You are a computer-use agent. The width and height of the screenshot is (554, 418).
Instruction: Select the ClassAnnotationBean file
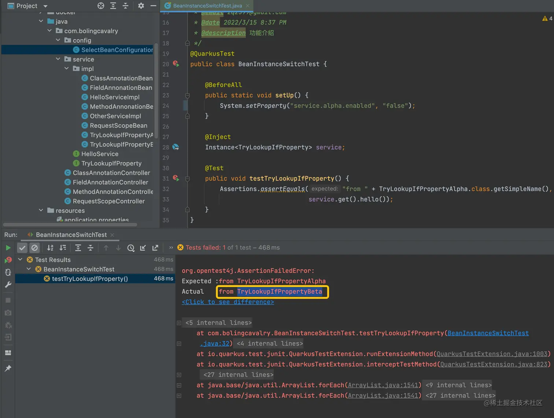click(x=117, y=78)
